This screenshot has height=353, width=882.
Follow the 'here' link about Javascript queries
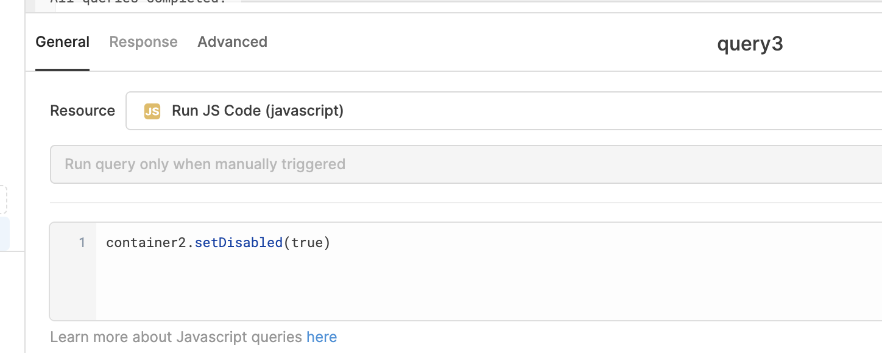322,337
